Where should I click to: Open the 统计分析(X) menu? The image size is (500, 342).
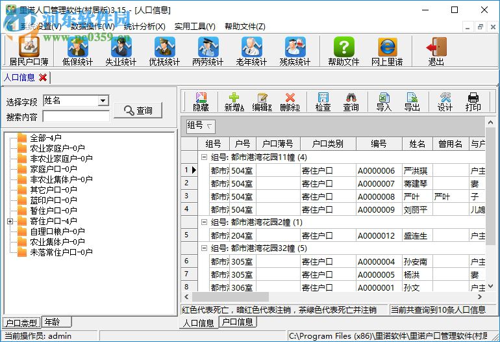pos(144,27)
